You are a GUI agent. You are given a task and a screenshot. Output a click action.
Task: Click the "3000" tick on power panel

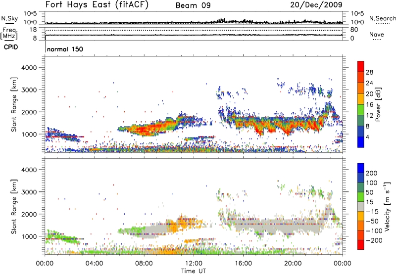pos(29,90)
